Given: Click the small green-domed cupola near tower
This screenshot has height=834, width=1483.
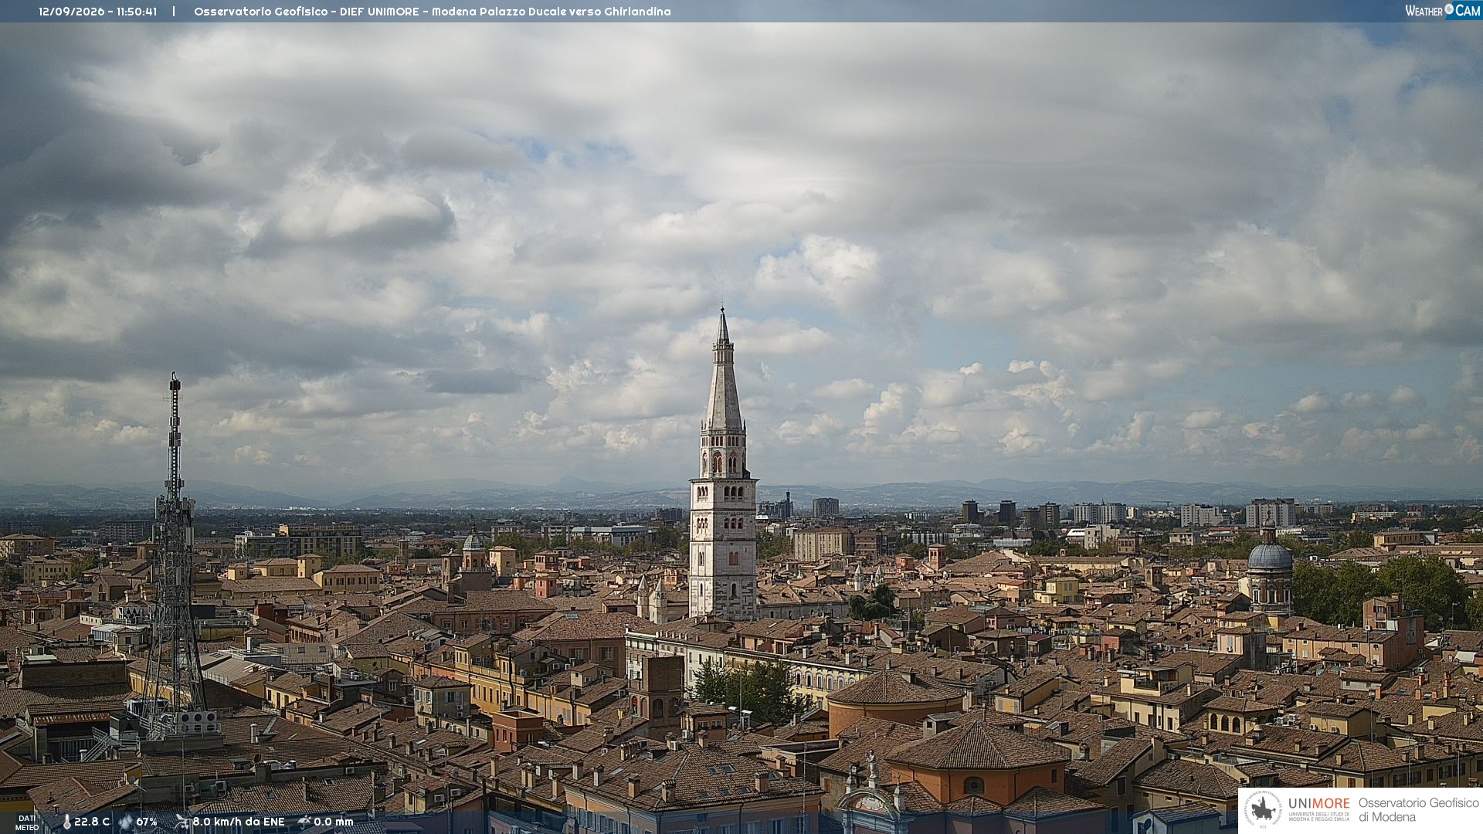Looking at the screenshot, I should [x=473, y=541].
